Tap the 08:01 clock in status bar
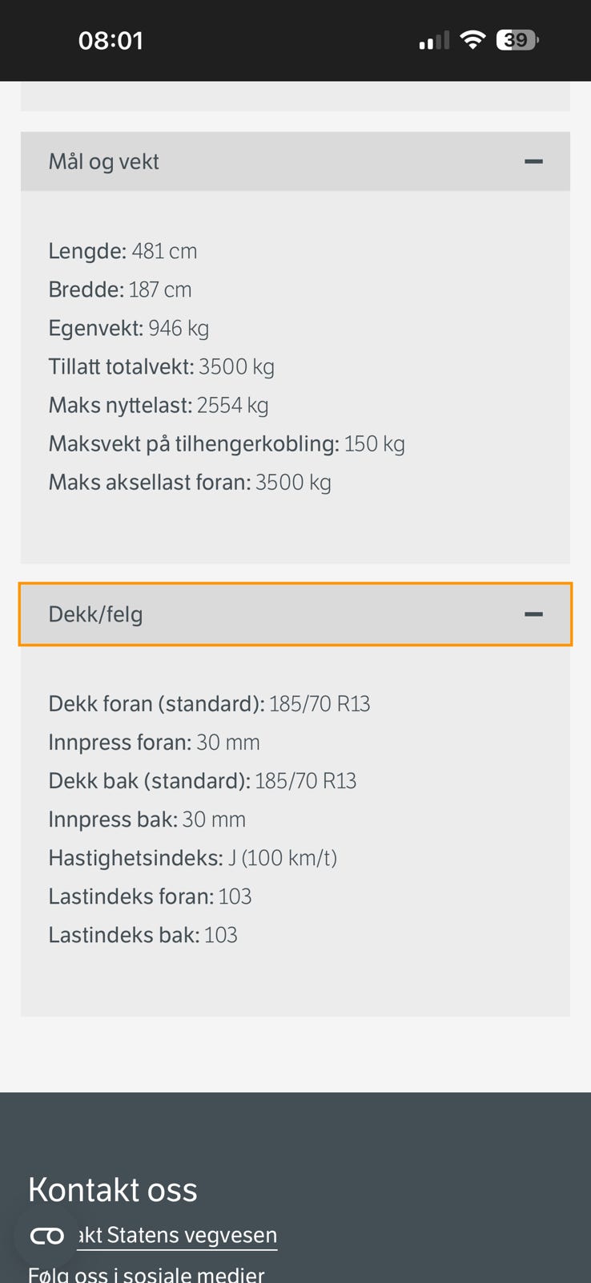The width and height of the screenshot is (591, 1283). (x=111, y=41)
